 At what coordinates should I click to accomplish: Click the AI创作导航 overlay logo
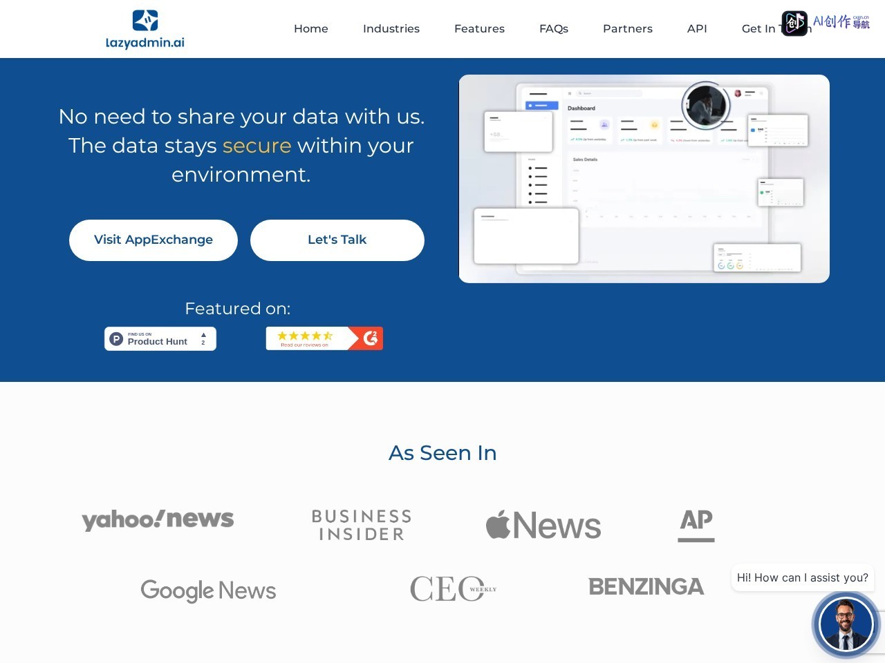(x=826, y=23)
